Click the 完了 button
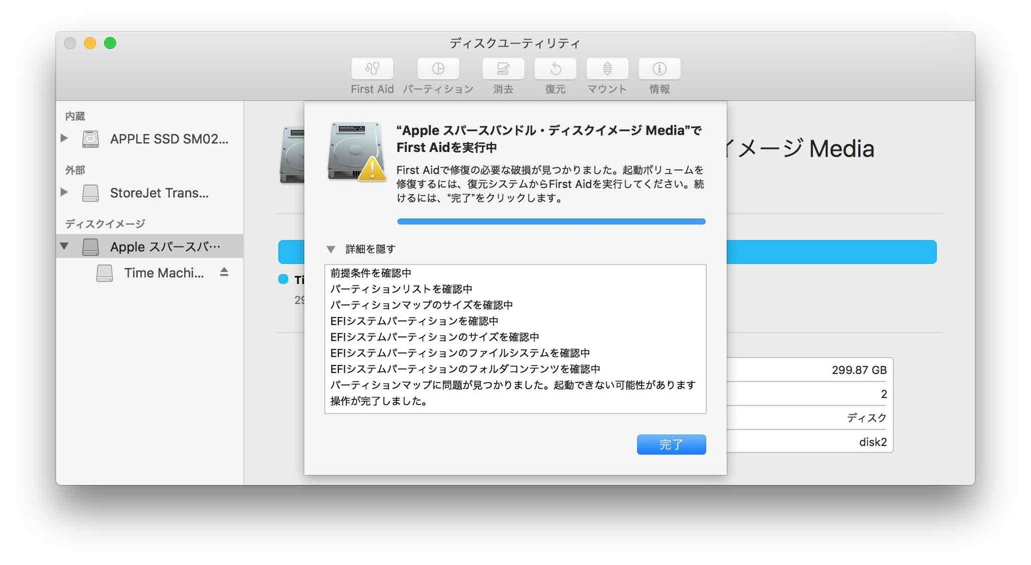Viewport: 1031px width, 565px height. [x=671, y=444]
